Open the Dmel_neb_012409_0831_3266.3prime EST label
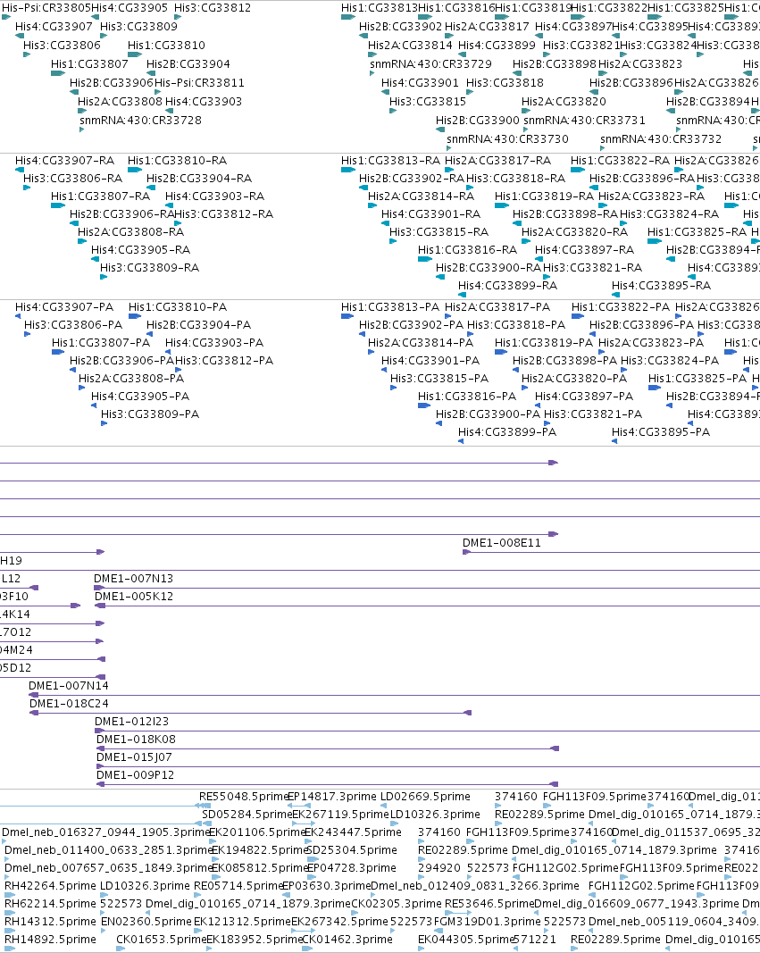Viewport: 760px width, 953px height. [x=475, y=885]
